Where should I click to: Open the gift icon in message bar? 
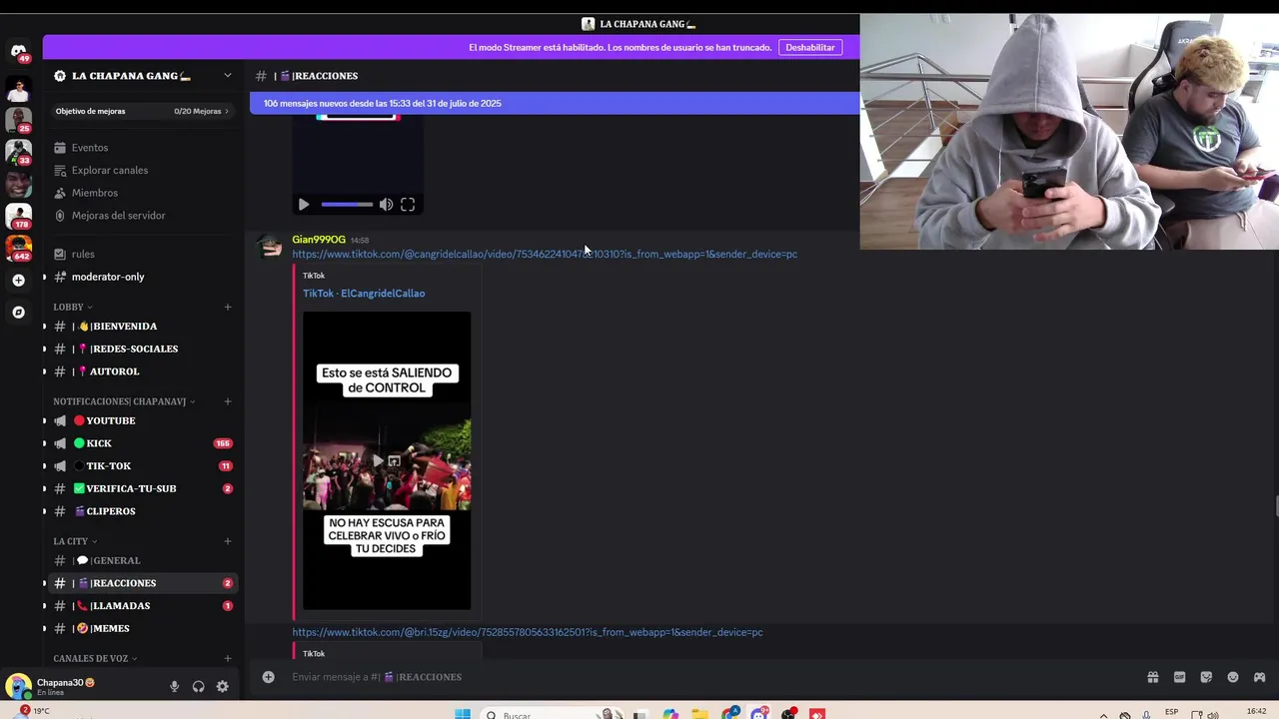(1152, 677)
